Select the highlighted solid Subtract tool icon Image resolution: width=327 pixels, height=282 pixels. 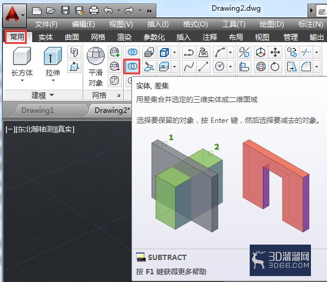(131, 66)
